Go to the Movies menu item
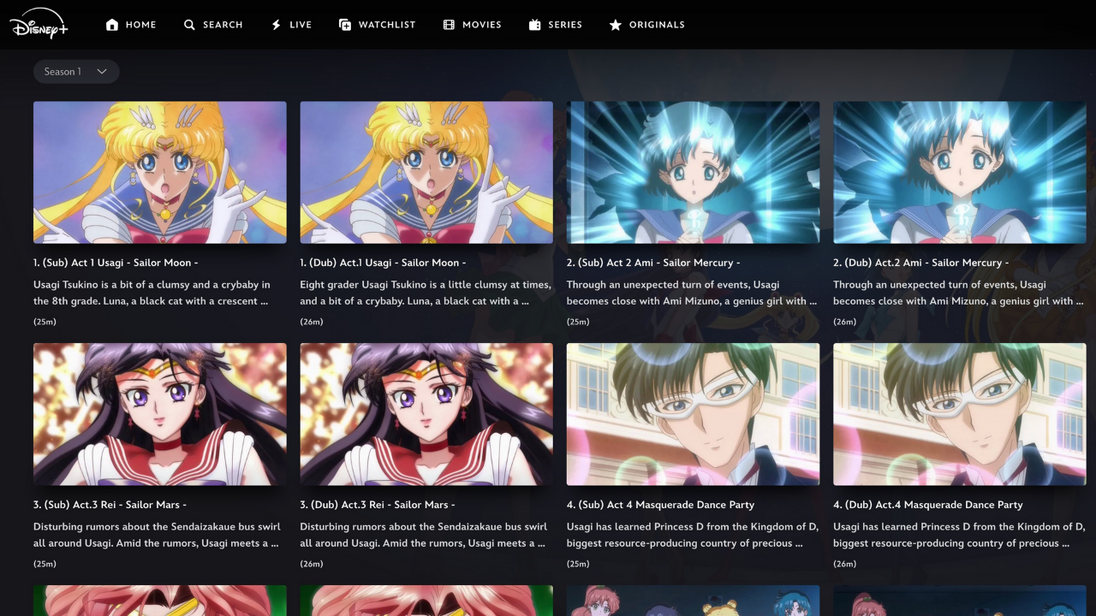1096x616 pixels. click(x=481, y=25)
